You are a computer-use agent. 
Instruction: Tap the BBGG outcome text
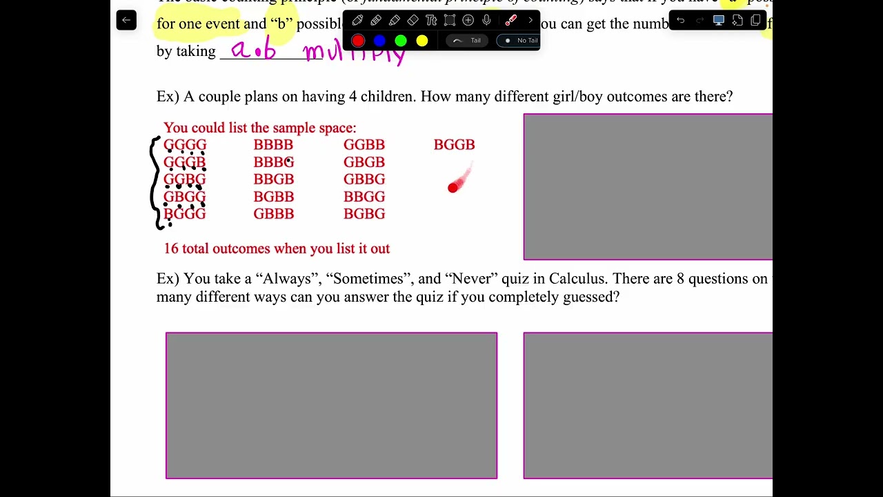point(364,197)
